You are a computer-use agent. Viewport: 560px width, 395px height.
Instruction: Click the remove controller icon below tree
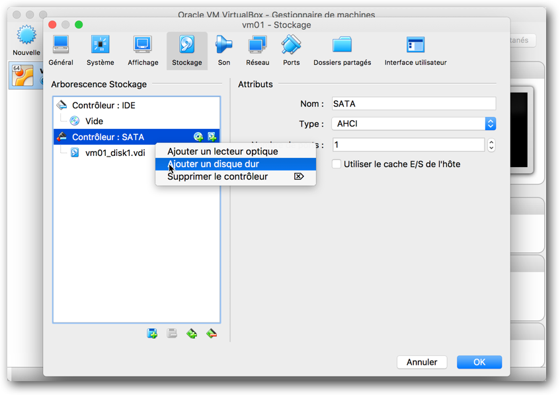pos(212,334)
